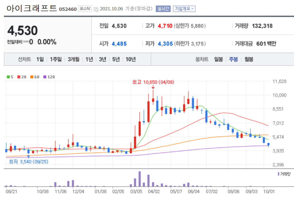Toggle the red 20-day moving average legend

tap(18, 77)
